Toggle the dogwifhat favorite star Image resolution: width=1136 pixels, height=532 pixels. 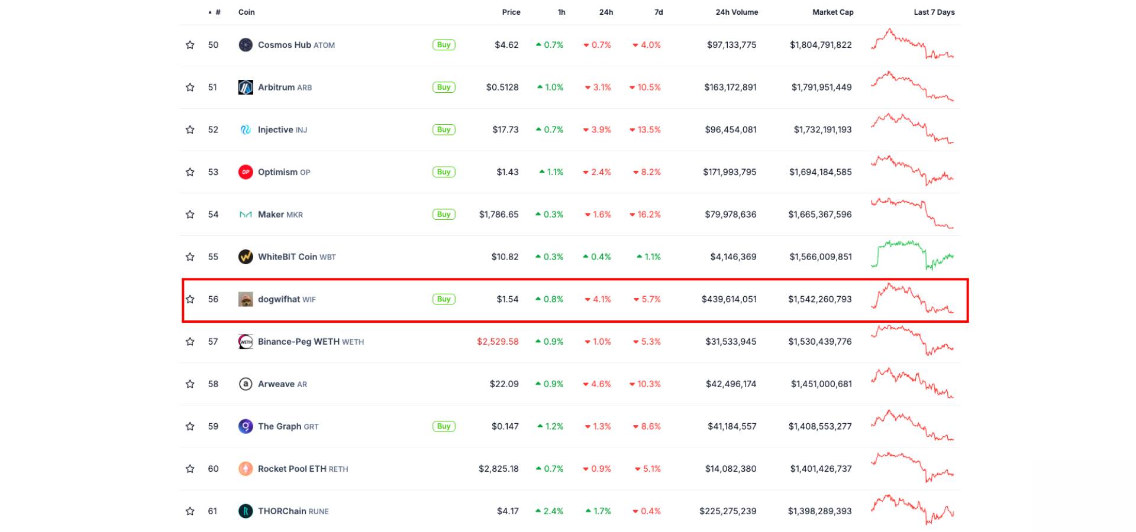190,299
